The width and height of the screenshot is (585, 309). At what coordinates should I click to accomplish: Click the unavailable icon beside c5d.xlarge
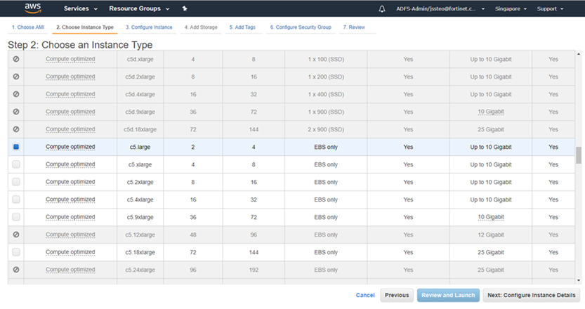[15, 59]
